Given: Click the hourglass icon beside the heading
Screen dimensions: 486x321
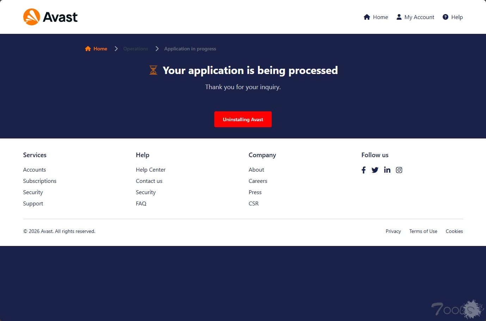Looking at the screenshot, I should 153,70.
